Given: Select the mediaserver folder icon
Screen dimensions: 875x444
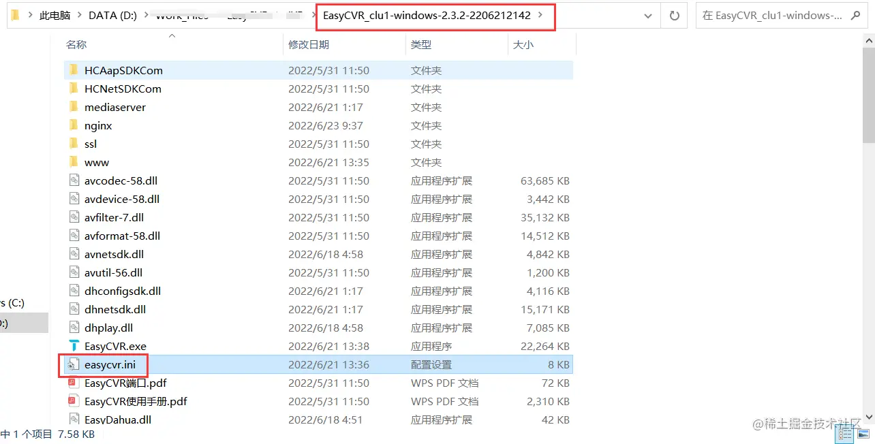Looking at the screenshot, I should (74, 107).
